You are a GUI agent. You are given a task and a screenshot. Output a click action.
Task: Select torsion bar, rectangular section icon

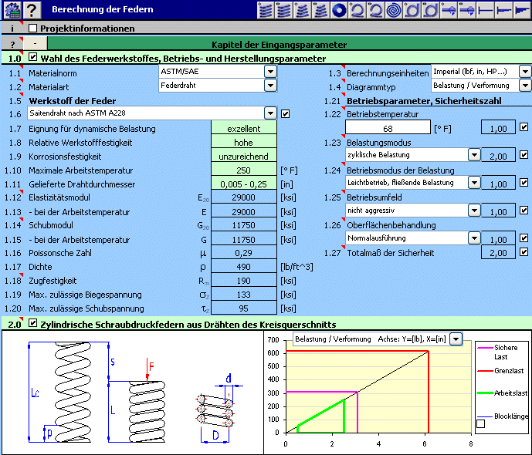pos(467,9)
